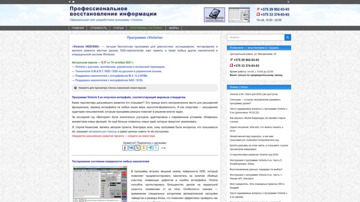Screen dimensions: 360x202
Task: Share via LiveJournal pencil icon
Action: click(156, 148)
